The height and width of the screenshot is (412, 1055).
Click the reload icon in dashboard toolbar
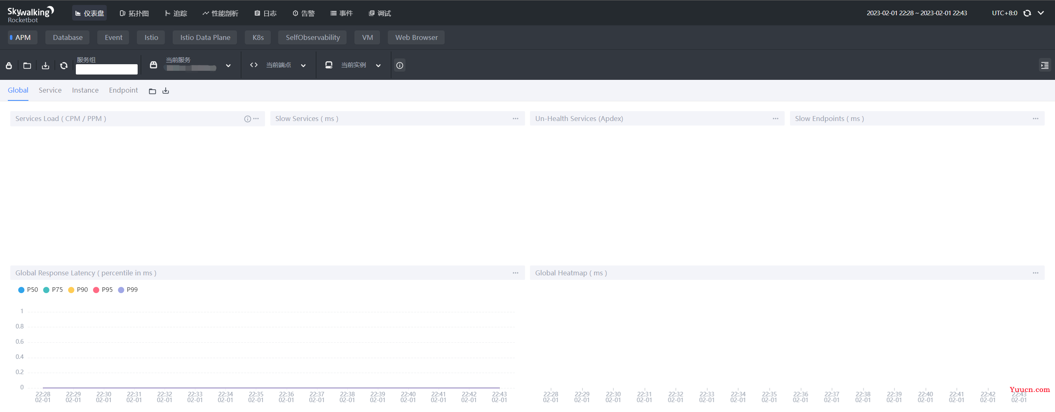(x=64, y=65)
